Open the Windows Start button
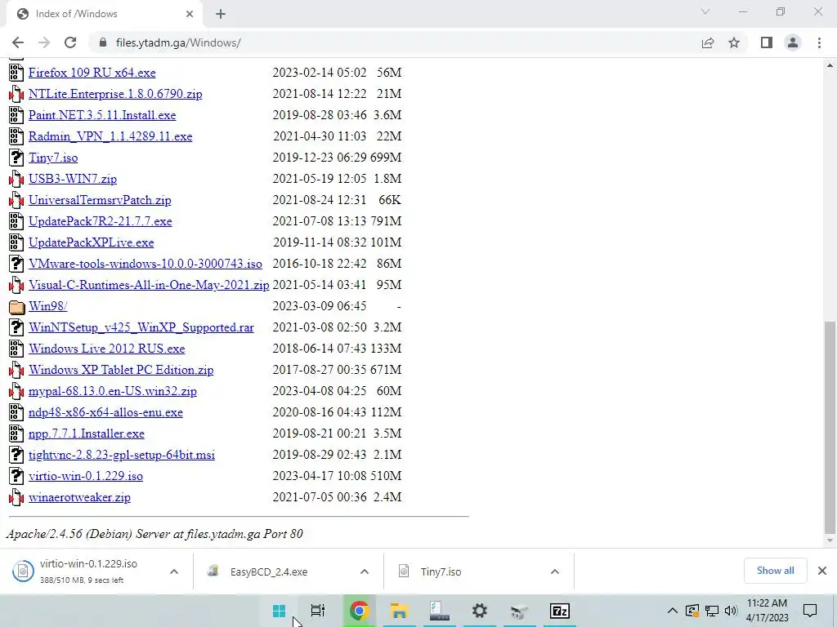 click(280, 611)
